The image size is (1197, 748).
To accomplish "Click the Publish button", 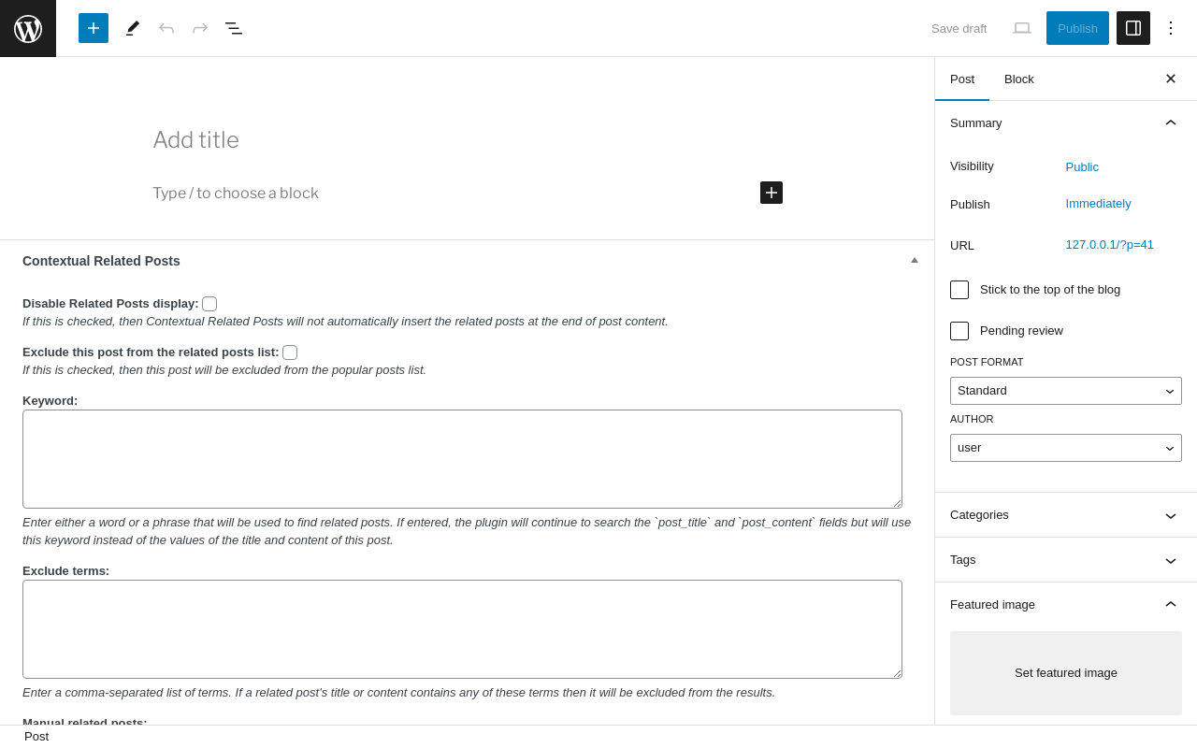I will pyautogui.click(x=1077, y=28).
